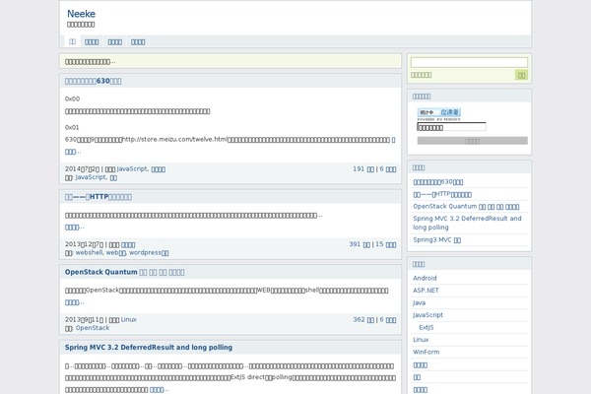This screenshot has height=394, width=591.
Task: Open the ASP.NET category
Action: [x=426, y=291]
